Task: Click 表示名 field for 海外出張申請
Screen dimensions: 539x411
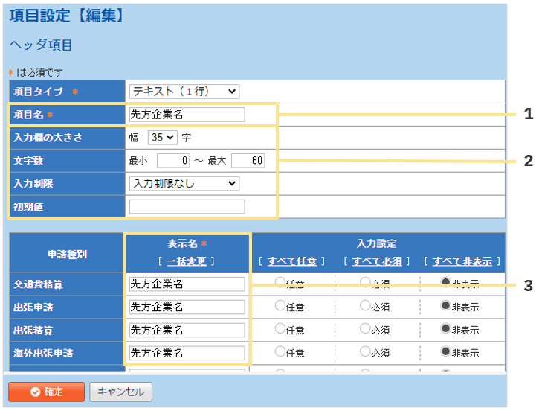Action: coord(187,353)
